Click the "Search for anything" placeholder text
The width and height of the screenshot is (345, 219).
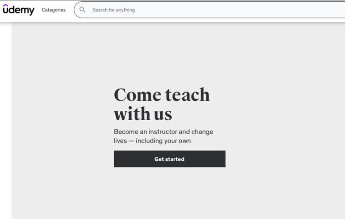114,10
